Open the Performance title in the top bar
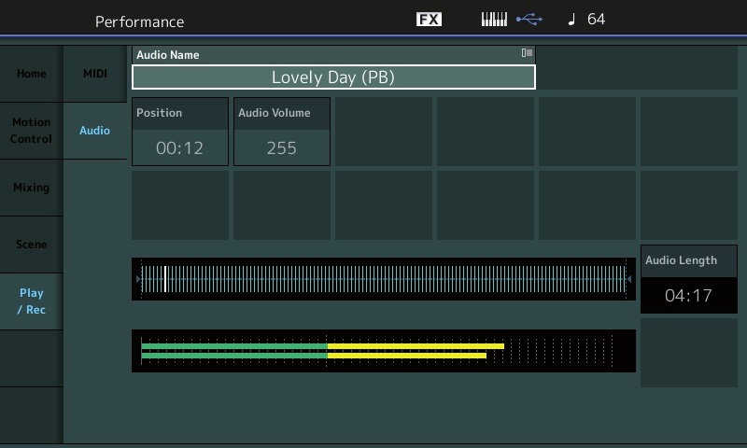Viewport: 747px width, 448px height. pyautogui.click(x=139, y=21)
